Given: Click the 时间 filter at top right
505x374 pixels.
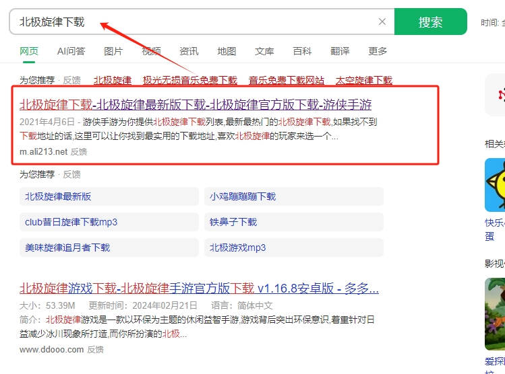Looking at the screenshot, I should (x=493, y=22).
